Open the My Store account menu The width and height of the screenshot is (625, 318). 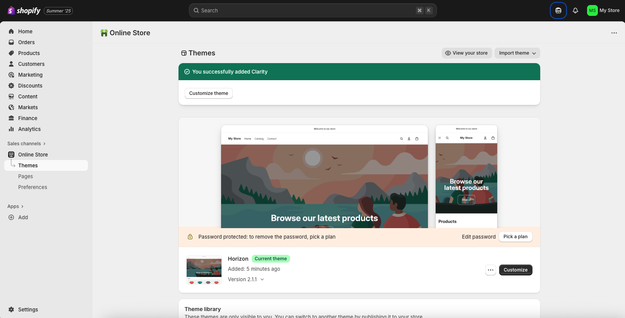pyautogui.click(x=603, y=10)
